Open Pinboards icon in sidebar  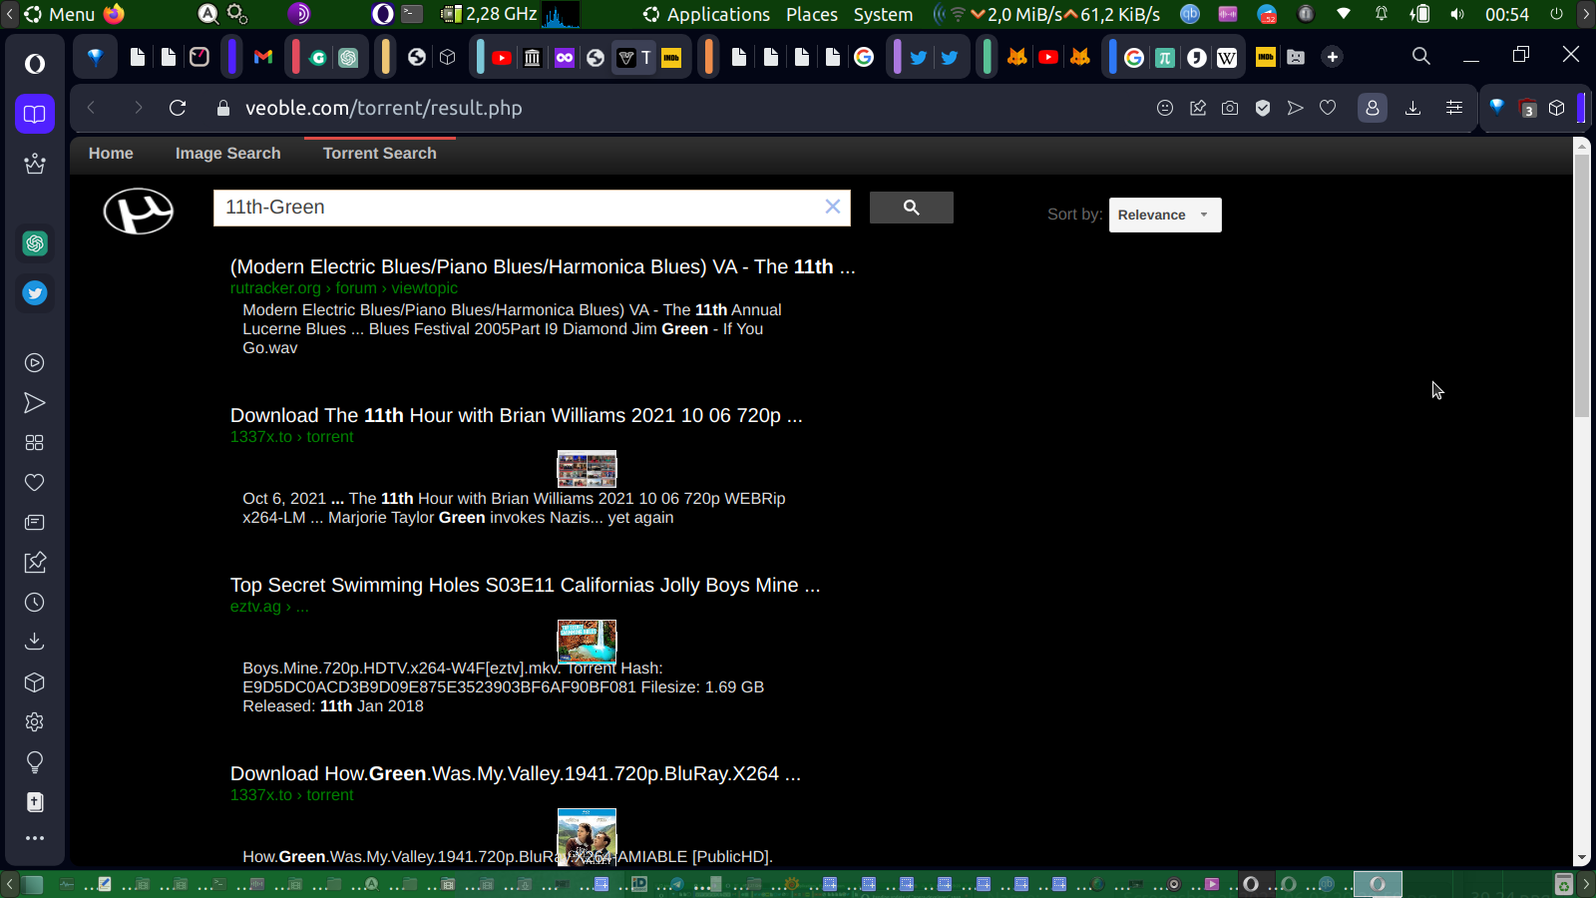(x=35, y=563)
